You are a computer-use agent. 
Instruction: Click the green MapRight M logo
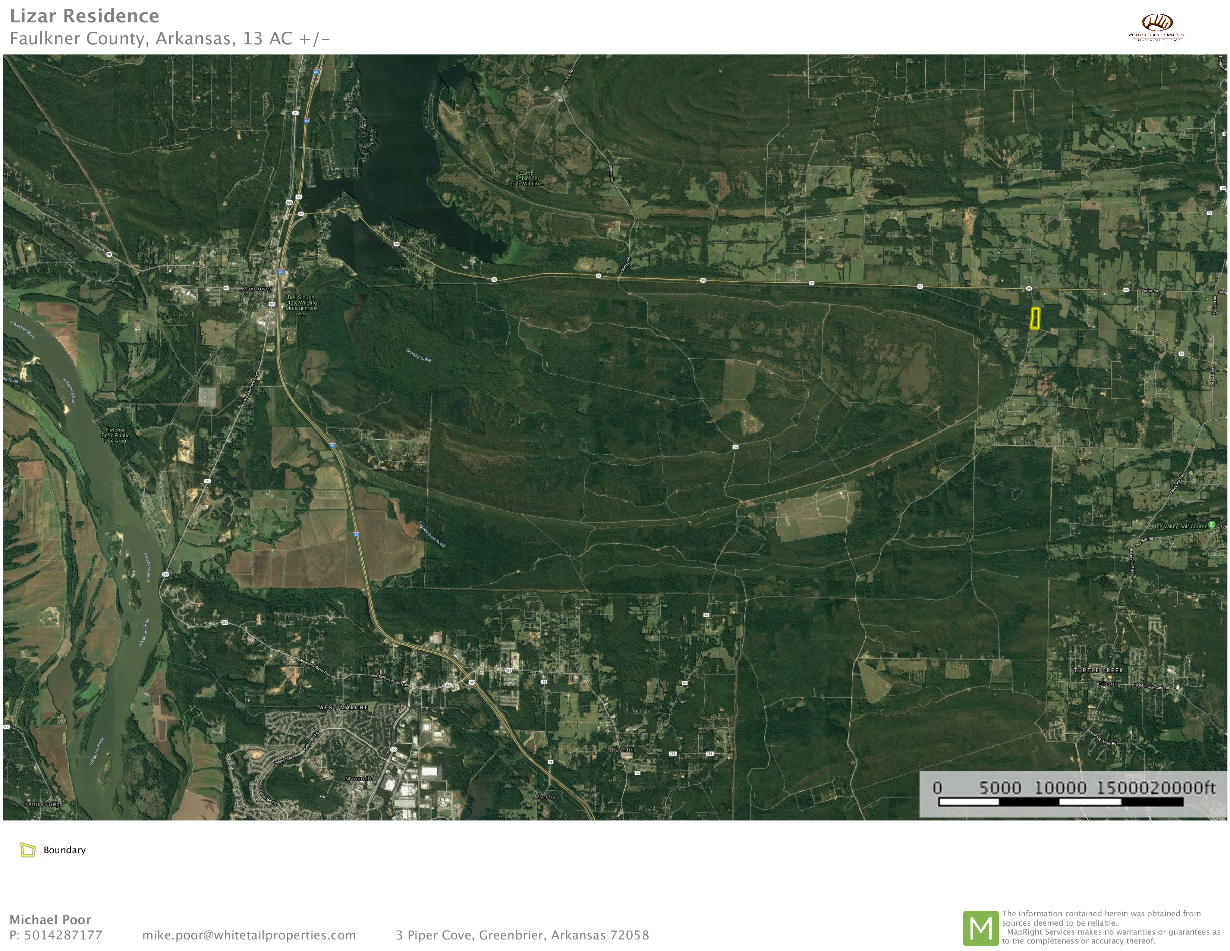981,929
